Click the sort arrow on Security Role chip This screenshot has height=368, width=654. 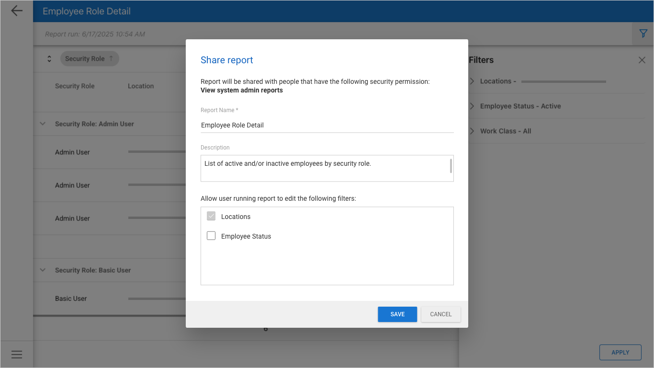coord(111,58)
